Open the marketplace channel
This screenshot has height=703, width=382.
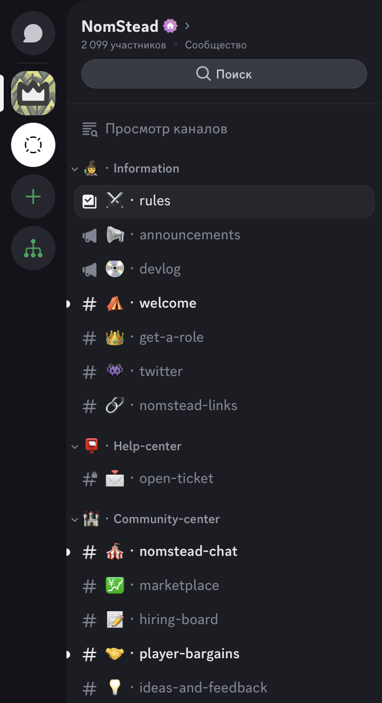224,586
